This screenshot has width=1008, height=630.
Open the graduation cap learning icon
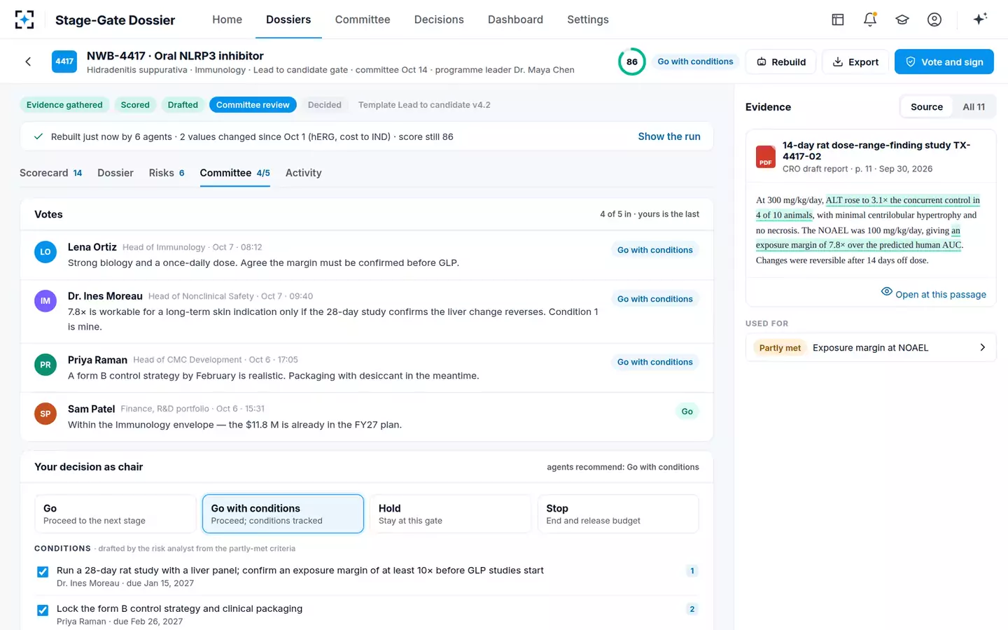[902, 20]
